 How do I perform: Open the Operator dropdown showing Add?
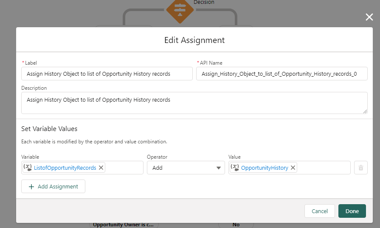click(x=186, y=168)
